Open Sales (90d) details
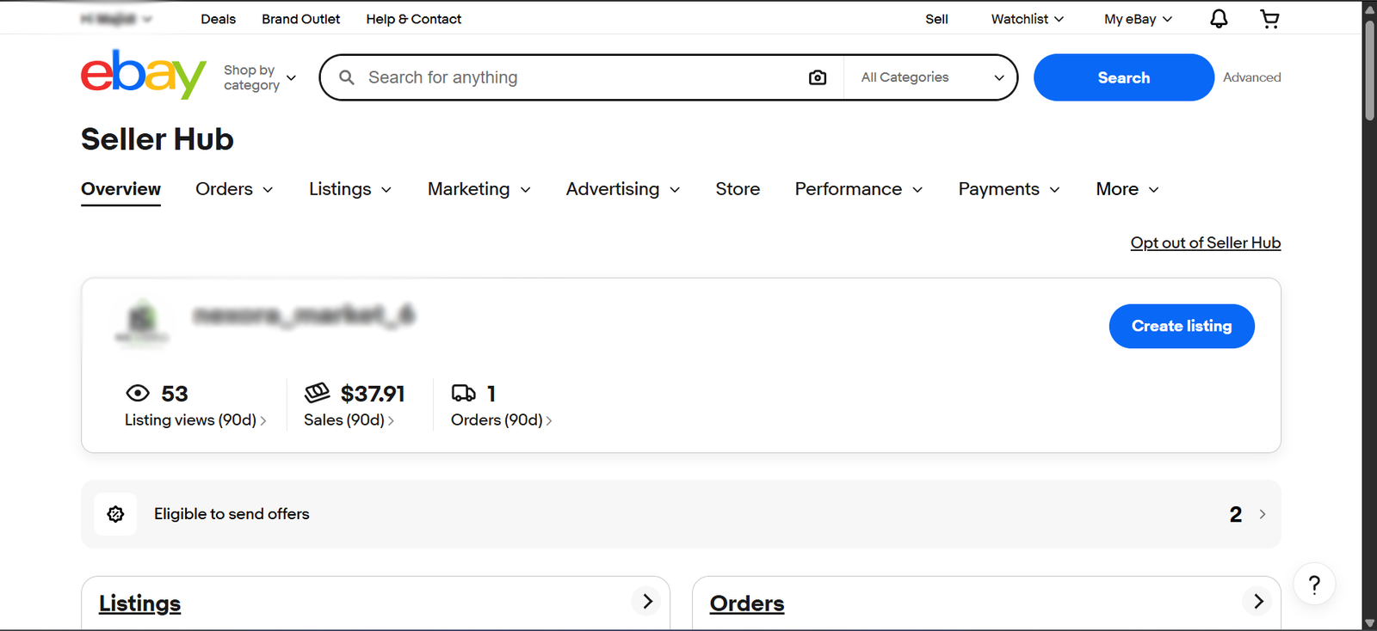Image resolution: width=1377 pixels, height=631 pixels. (349, 420)
